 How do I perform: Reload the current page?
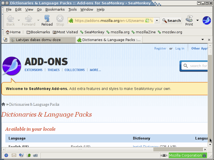[x=47, y=20]
